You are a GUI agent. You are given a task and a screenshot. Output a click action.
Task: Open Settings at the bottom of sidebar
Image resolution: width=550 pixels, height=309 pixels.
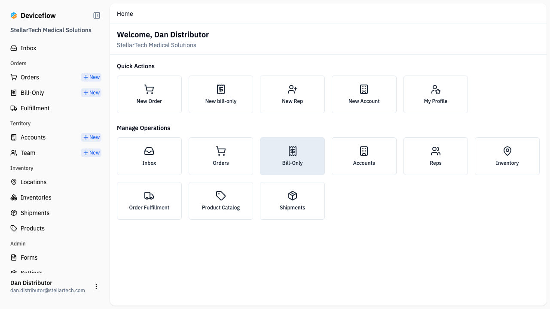click(31, 272)
